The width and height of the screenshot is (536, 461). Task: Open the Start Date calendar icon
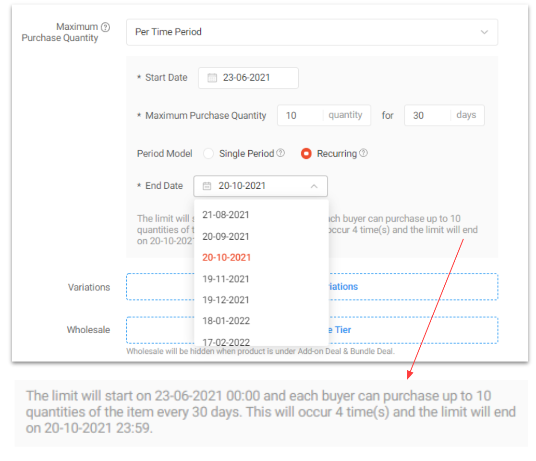click(212, 78)
